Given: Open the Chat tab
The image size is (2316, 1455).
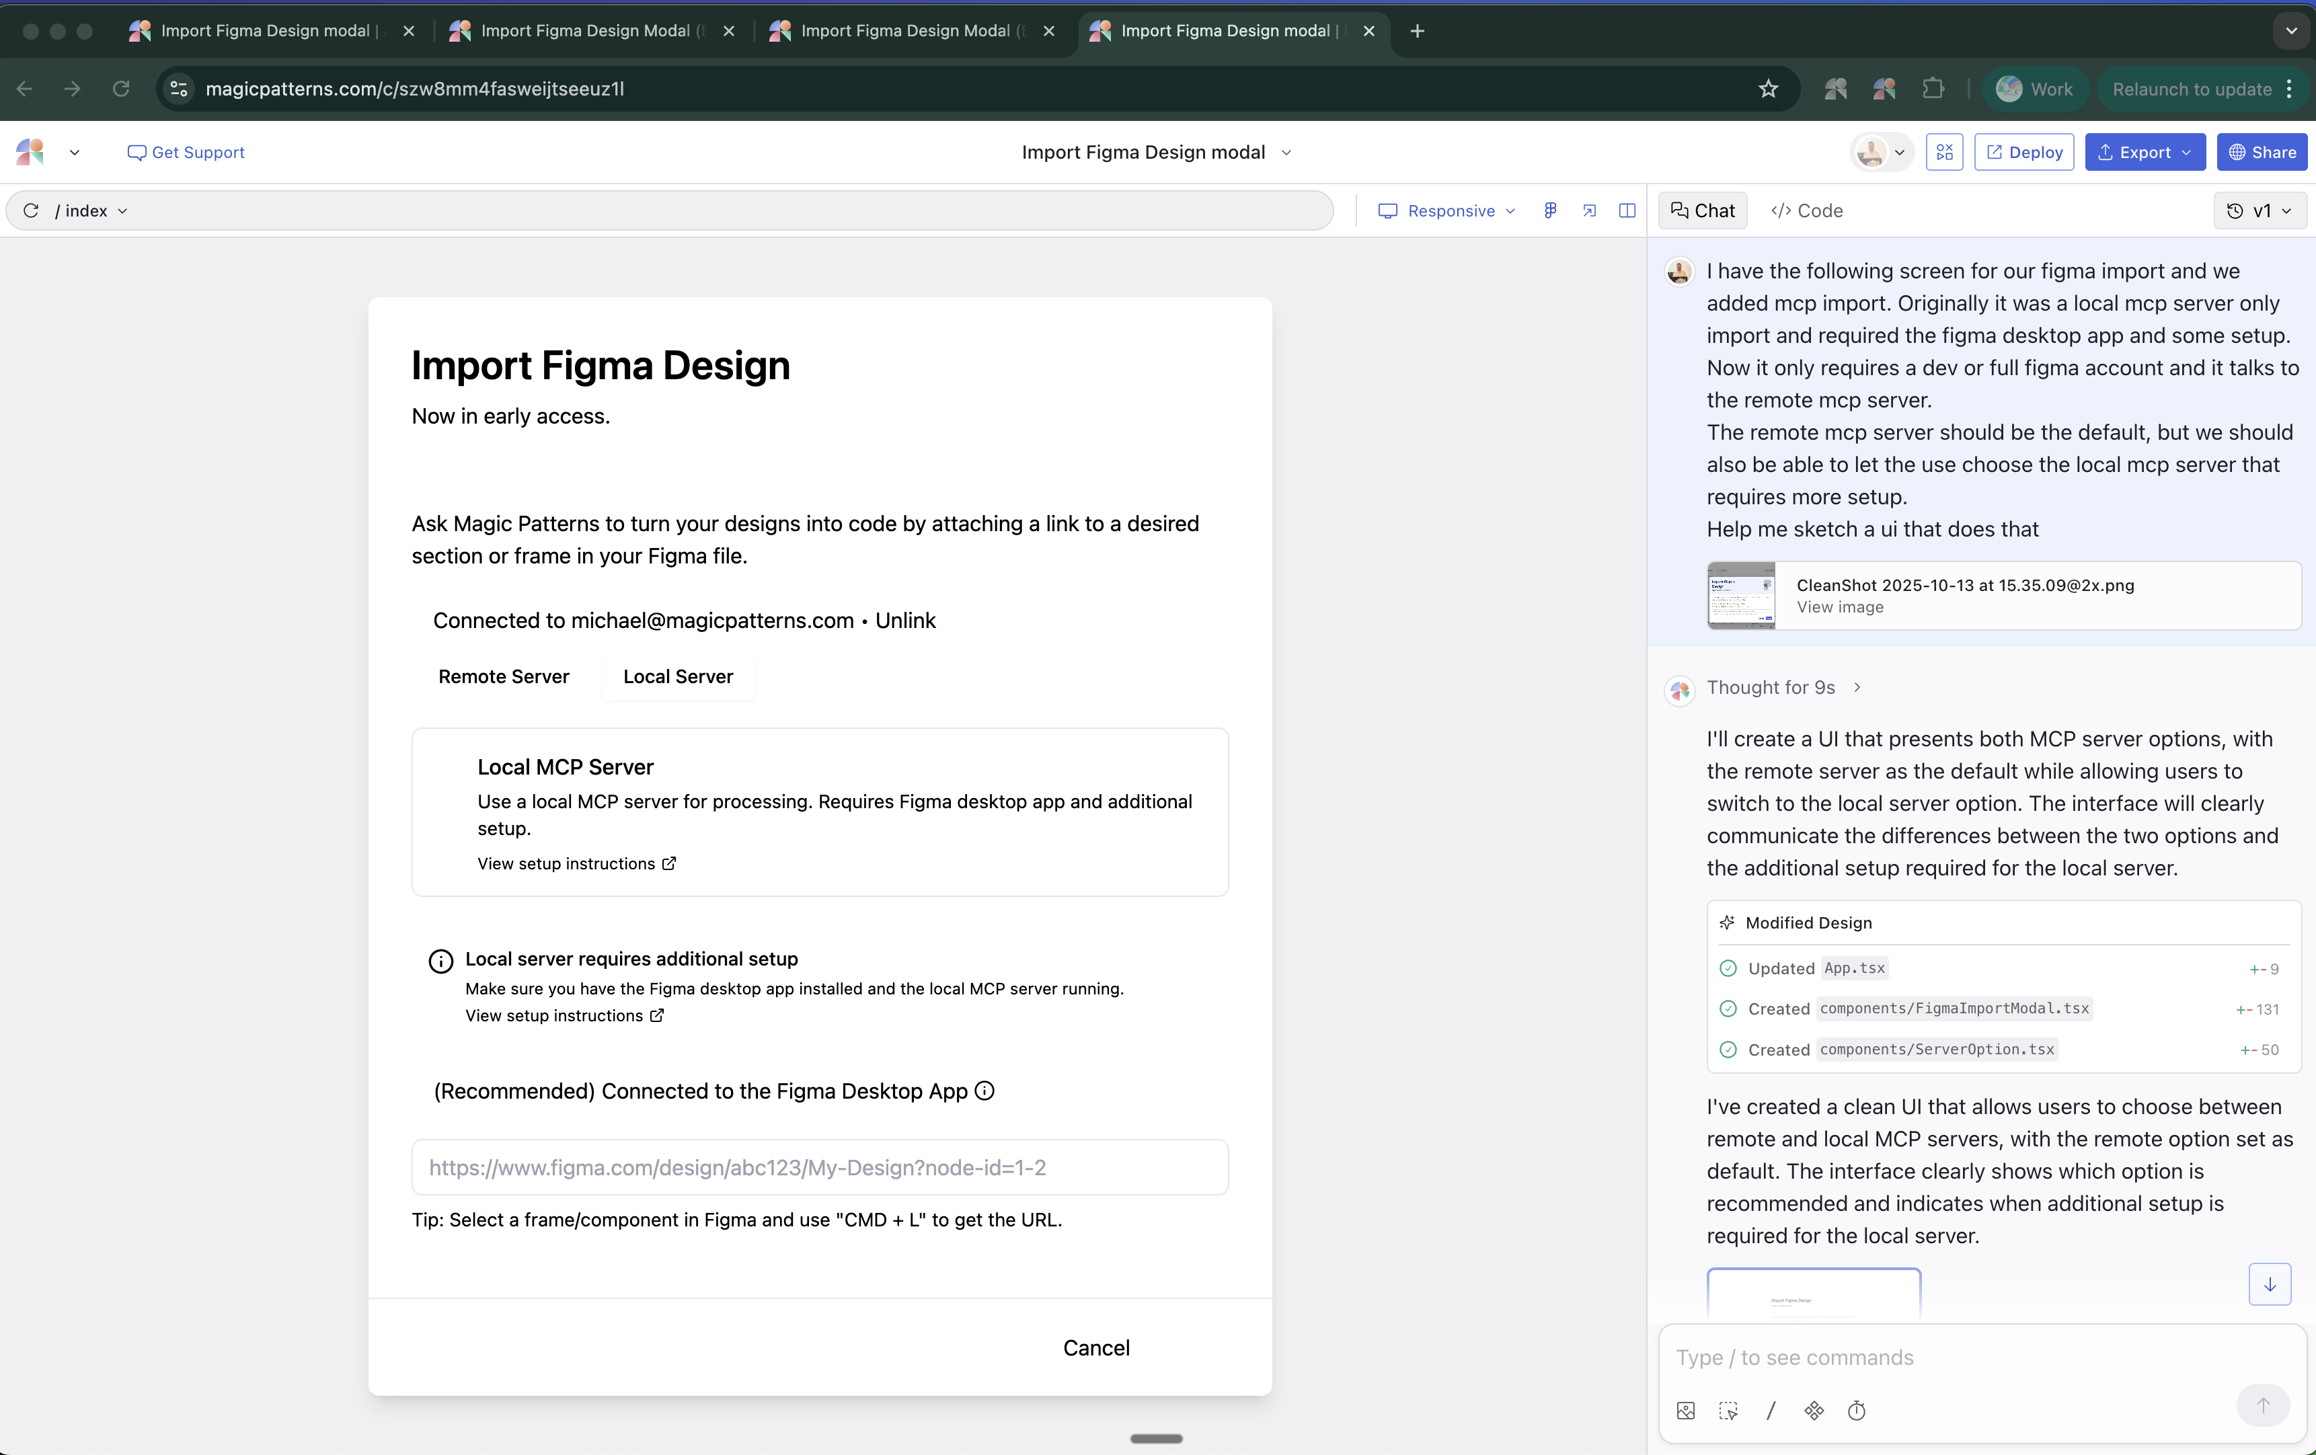Looking at the screenshot, I should pos(1703,210).
